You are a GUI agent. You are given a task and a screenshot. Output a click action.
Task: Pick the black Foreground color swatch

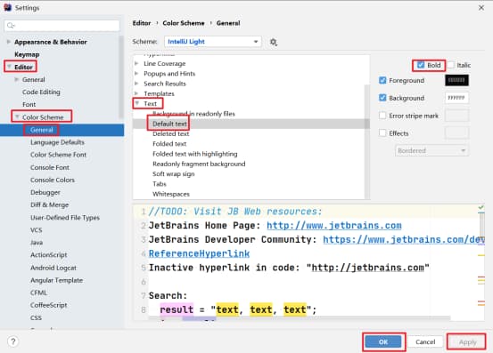[x=456, y=80]
